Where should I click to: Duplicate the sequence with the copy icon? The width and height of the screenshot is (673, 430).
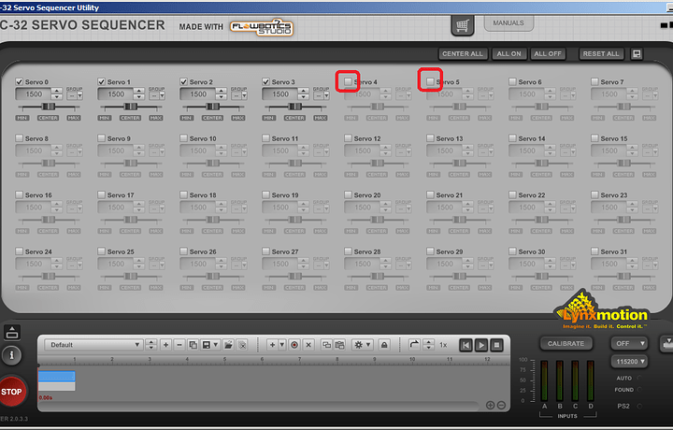[193, 345]
